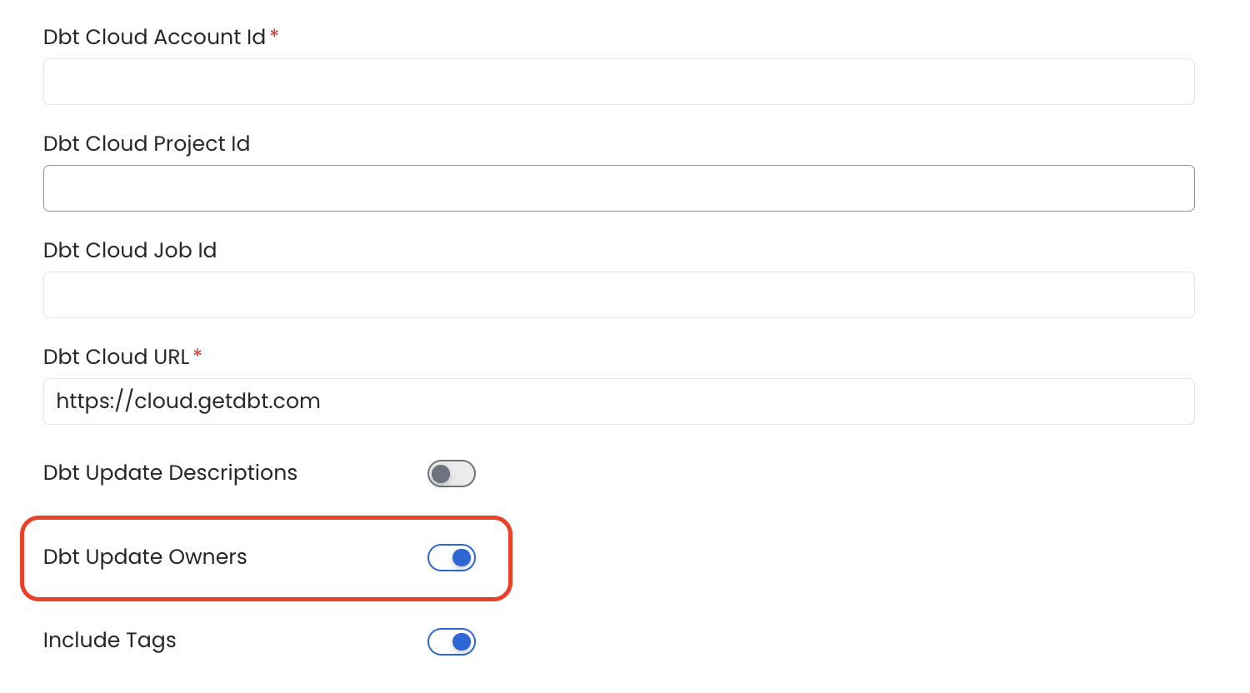Click the red asterisk beside Dbt Cloud URL
This screenshot has width=1250, height=693.
(197, 354)
